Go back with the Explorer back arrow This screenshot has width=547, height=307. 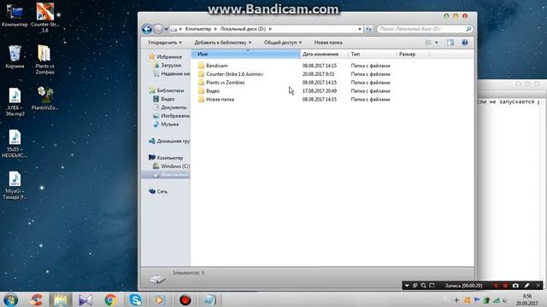pyautogui.click(x=147, y=29)
